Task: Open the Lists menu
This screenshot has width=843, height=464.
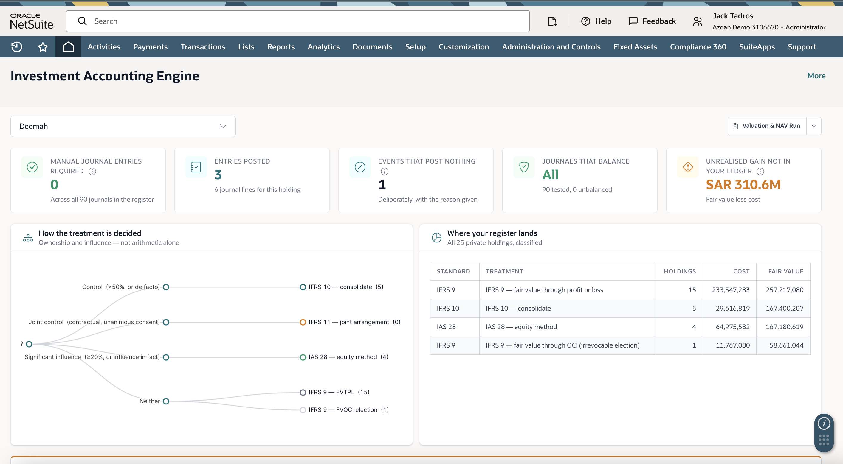Action: pos(246,47)
